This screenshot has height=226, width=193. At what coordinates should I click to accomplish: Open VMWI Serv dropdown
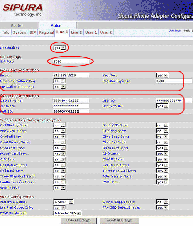click(x=59, y=188)
